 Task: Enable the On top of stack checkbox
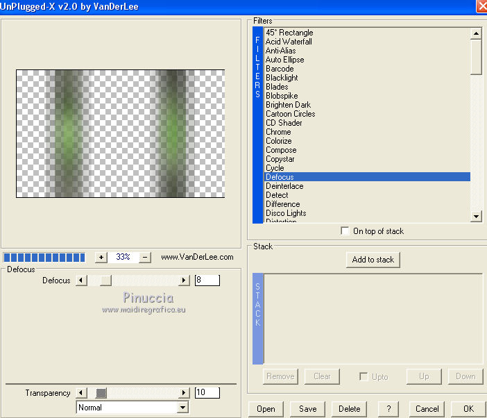[345, 231]
